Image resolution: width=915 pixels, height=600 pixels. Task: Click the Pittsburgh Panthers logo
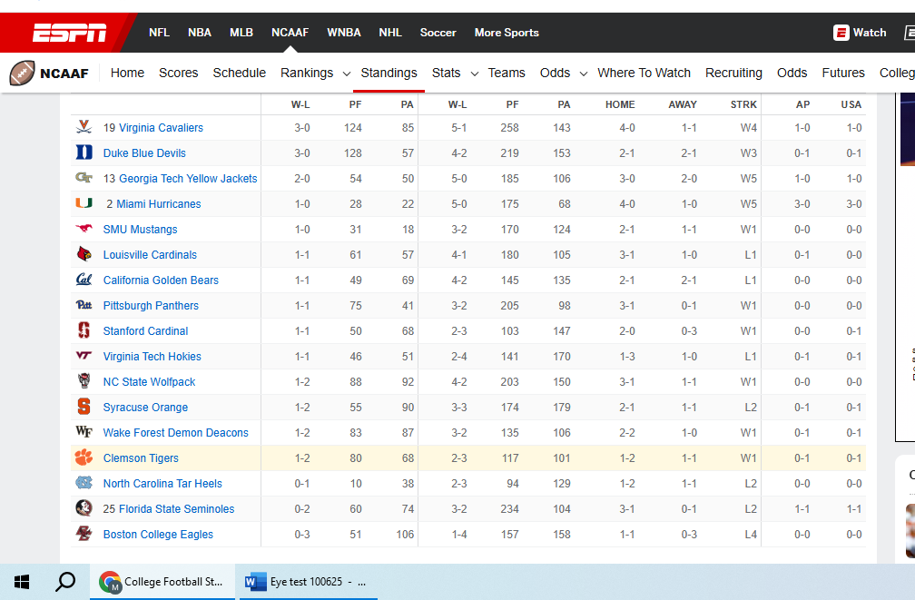coord(84,306)
